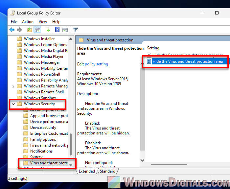Select App and browser protection folder
The image size is (230, 189).
pyautogui.click(x=49, y=116)
